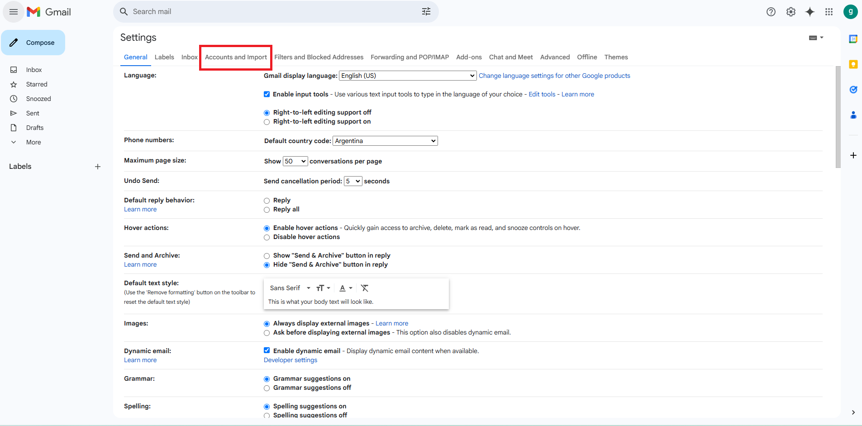Click the Compose button
This screenshot has height=426, width=862.
pos(33,43)
